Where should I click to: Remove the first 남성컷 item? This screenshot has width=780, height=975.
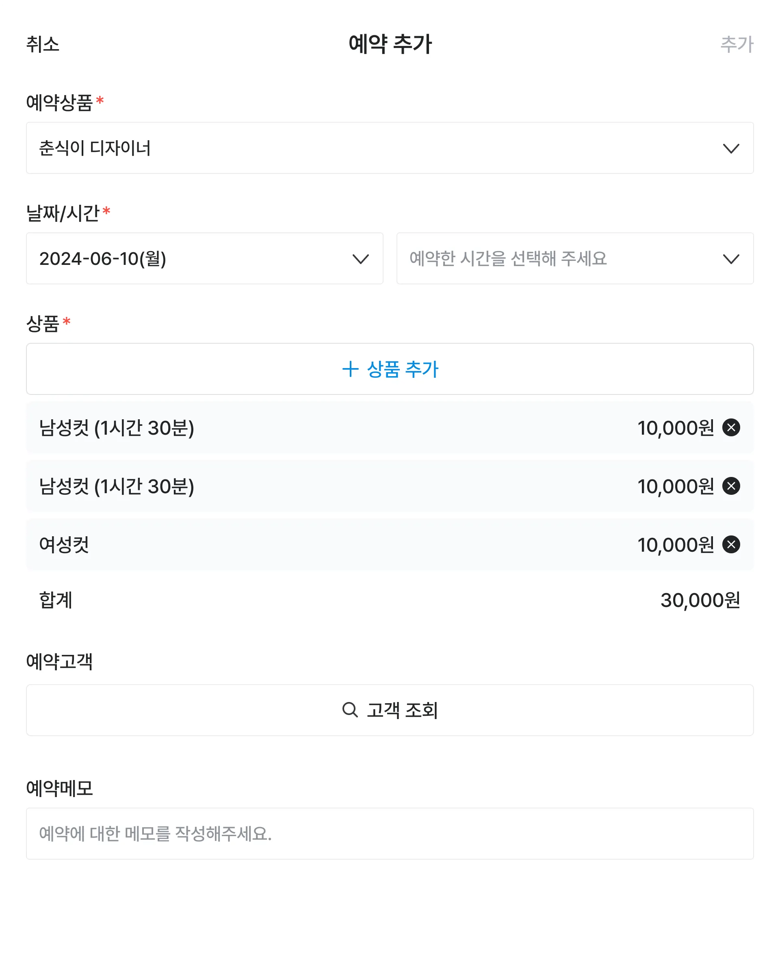[731, 427]
